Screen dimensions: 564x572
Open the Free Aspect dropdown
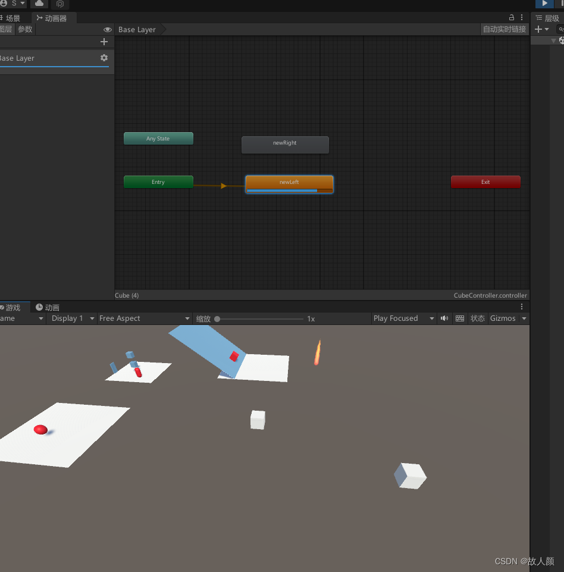pos(145,318)
